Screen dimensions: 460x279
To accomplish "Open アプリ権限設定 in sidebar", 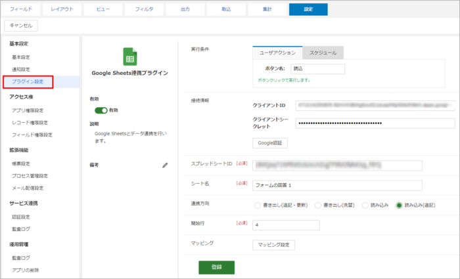I will [x=28, y=110].
